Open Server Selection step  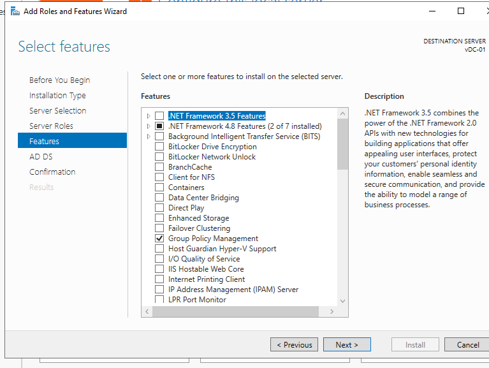[x=57, y=111]
